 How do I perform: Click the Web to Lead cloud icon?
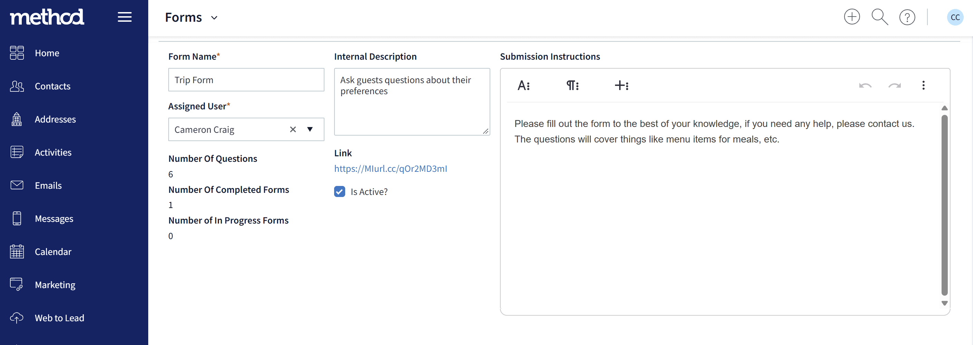(17, 318)
